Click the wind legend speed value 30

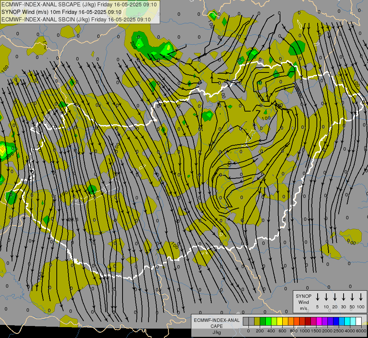(343, 307)
